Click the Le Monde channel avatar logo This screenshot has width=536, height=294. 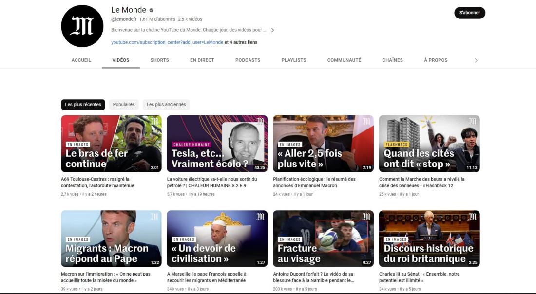click(x=82, y=26)
